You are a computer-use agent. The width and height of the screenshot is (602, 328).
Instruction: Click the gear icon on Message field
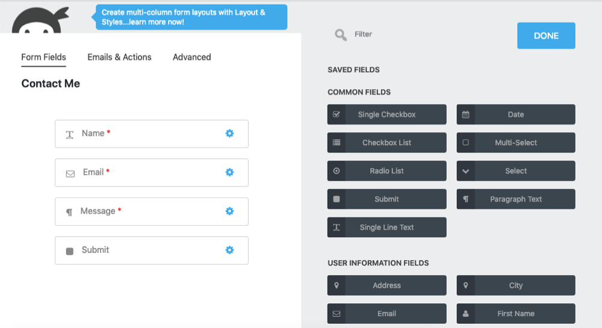point(229,211)
